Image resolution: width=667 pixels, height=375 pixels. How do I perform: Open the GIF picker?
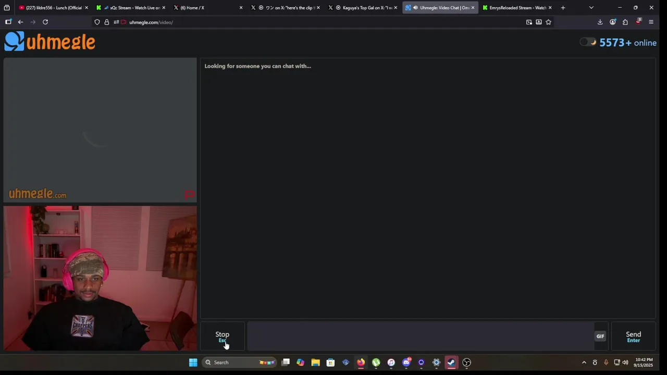(x=600, y=336)
